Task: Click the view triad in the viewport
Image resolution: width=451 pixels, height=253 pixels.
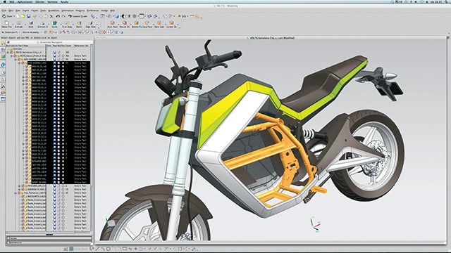Action: [x=315, y=225]
